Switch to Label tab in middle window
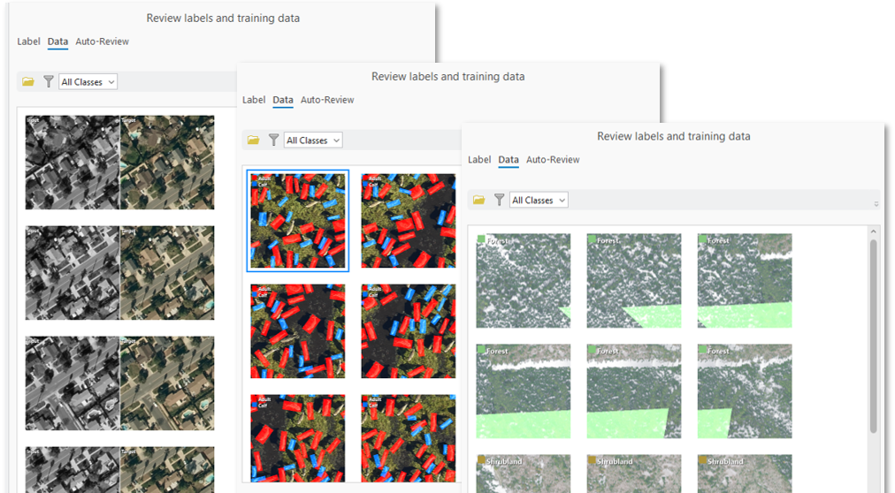The height and width of the screenshot is (493, 895). (254, 100)
